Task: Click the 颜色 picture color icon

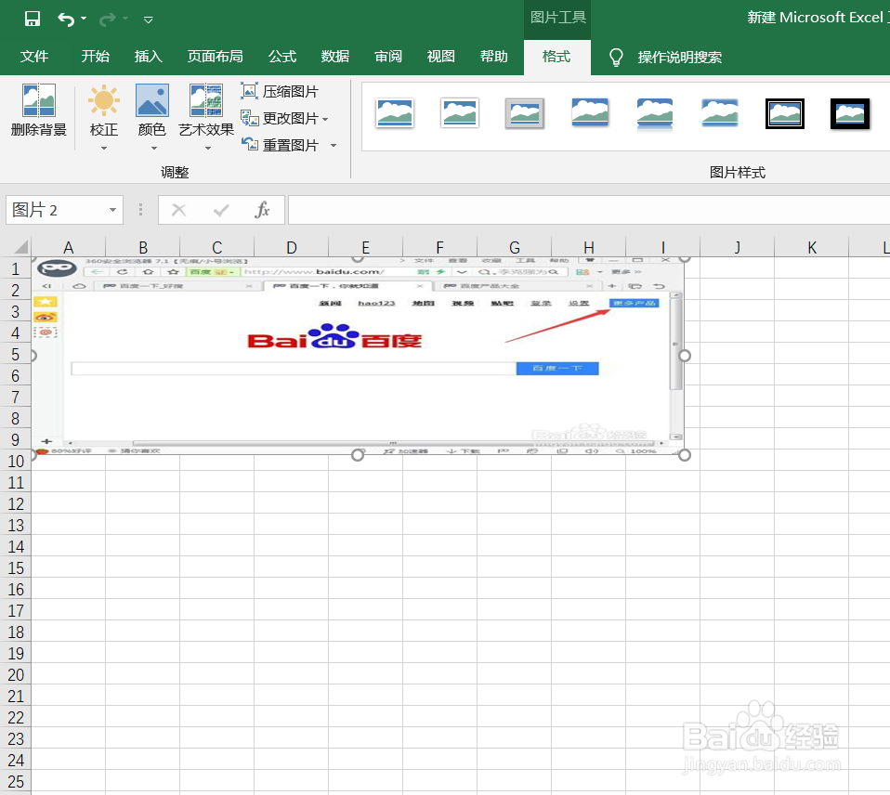Action: coord(152,100)
